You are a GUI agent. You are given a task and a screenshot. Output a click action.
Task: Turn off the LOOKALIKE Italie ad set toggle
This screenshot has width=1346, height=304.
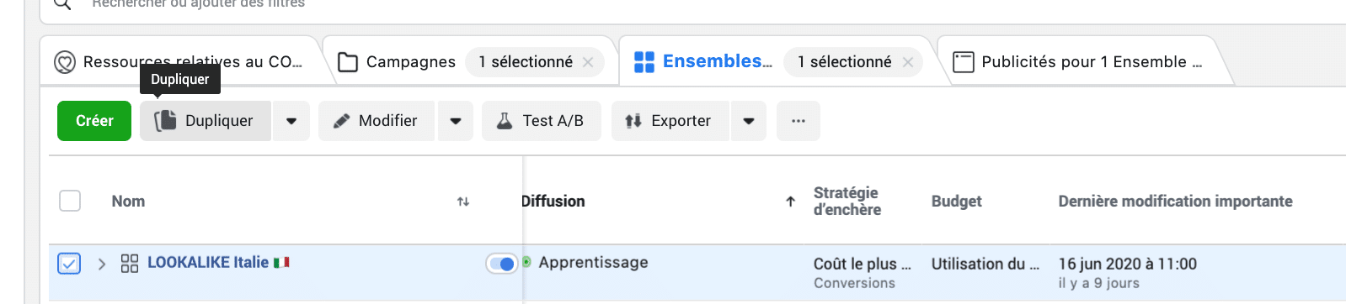point(502,264)
